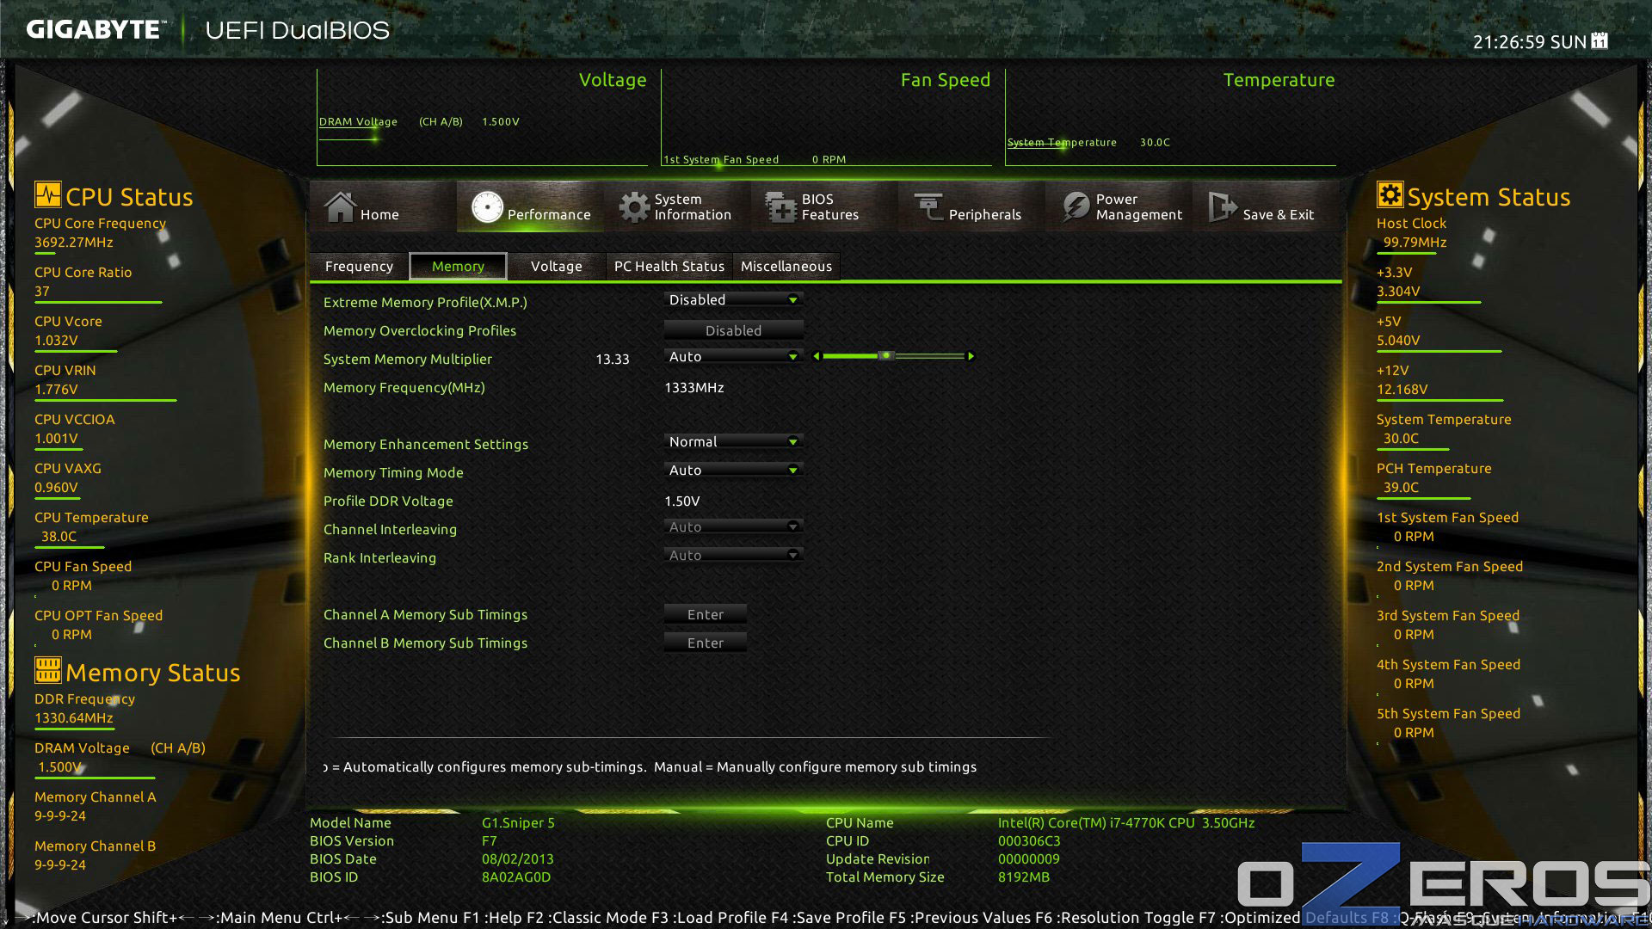Viewport: 1652px width, 929px height.
Task: Open the Home main menu
Action: click(x=382, y=206)
